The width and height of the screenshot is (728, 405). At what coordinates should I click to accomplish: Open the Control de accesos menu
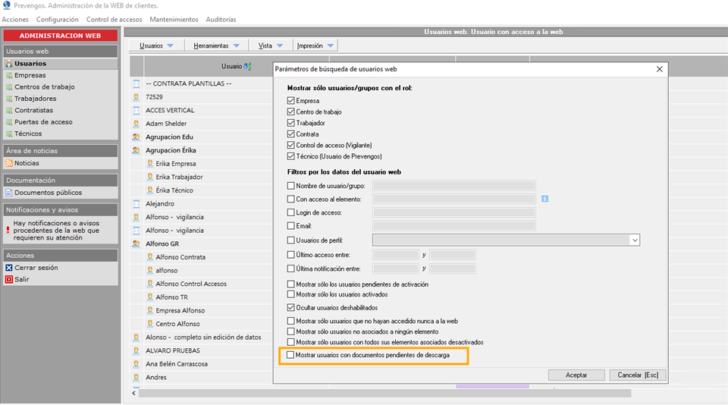click(x=114, y=19)
